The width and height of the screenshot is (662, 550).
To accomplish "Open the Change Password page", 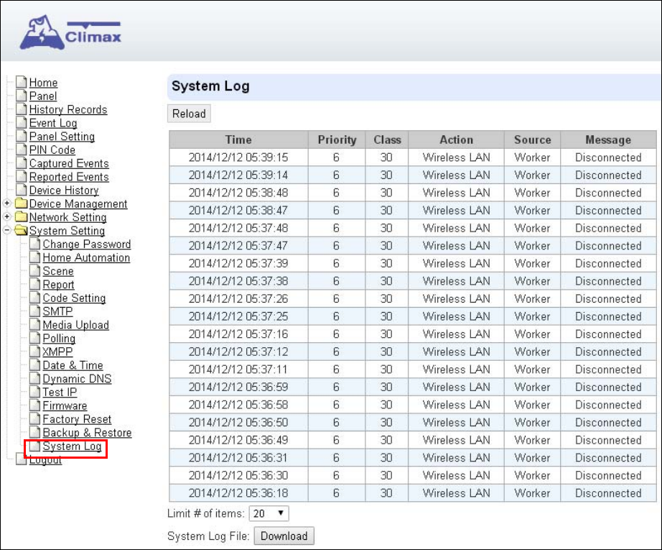I will pyautogui.click(x=87, y=244).
